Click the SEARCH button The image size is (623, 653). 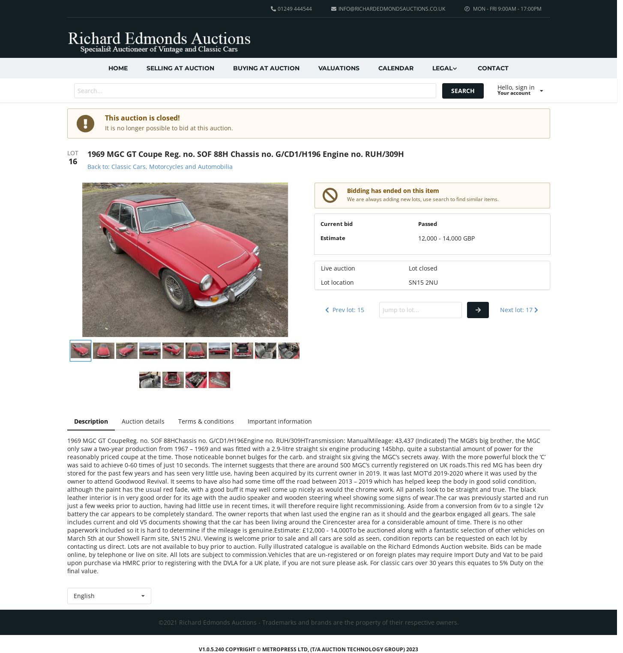tap(463, 91)
